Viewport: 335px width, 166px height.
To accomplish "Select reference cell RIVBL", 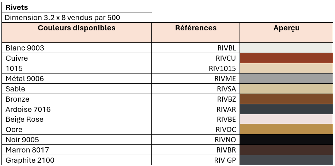I will click(226, 48).
